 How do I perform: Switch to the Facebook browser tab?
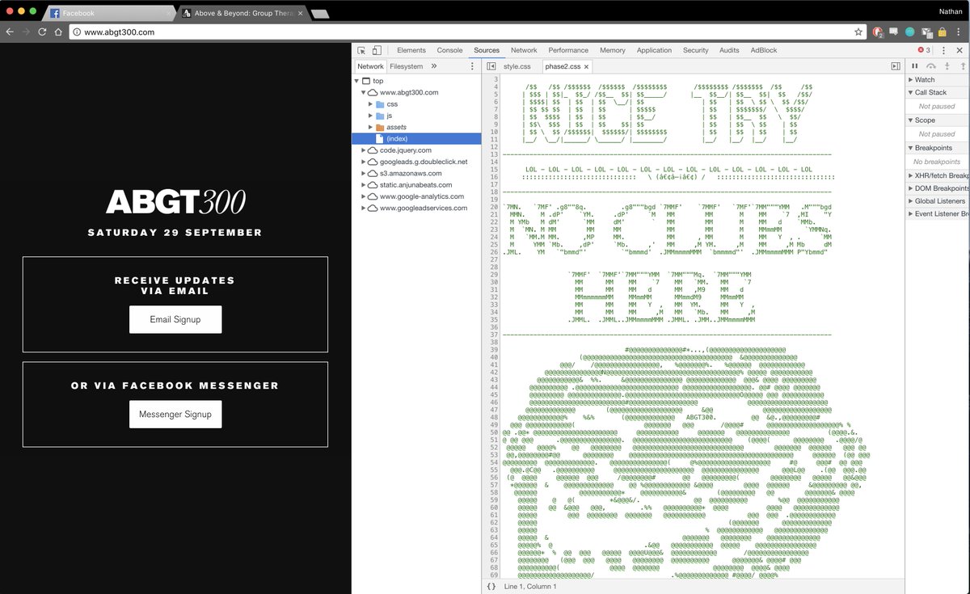(109, 13)
